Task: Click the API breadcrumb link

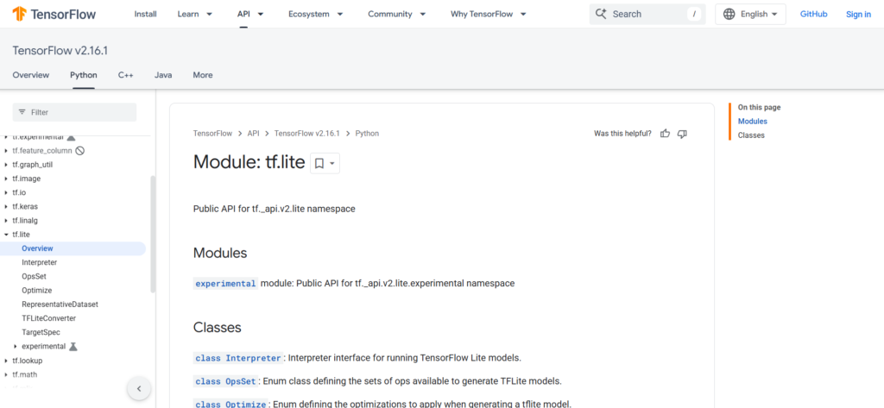Action: point(253,134)
